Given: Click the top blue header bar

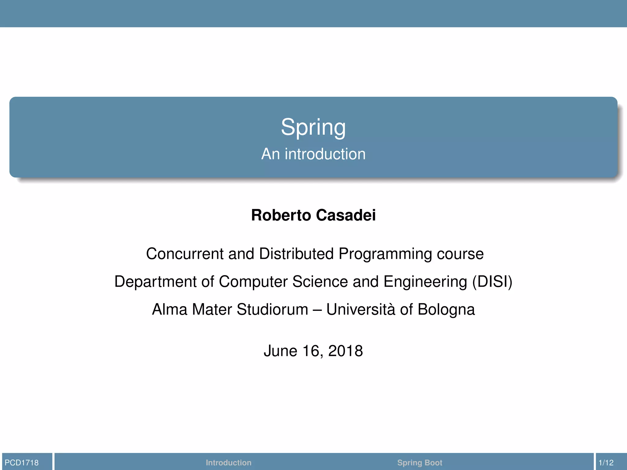Looking at the screenshot, I should pyautogui.click(x=313, y=13).
